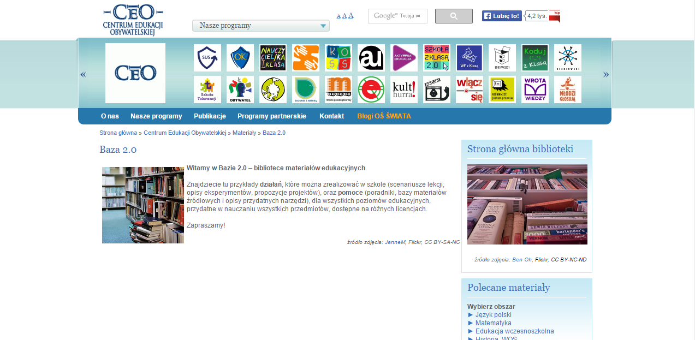Open the KOSS colorful squares icon

[338, 58]
